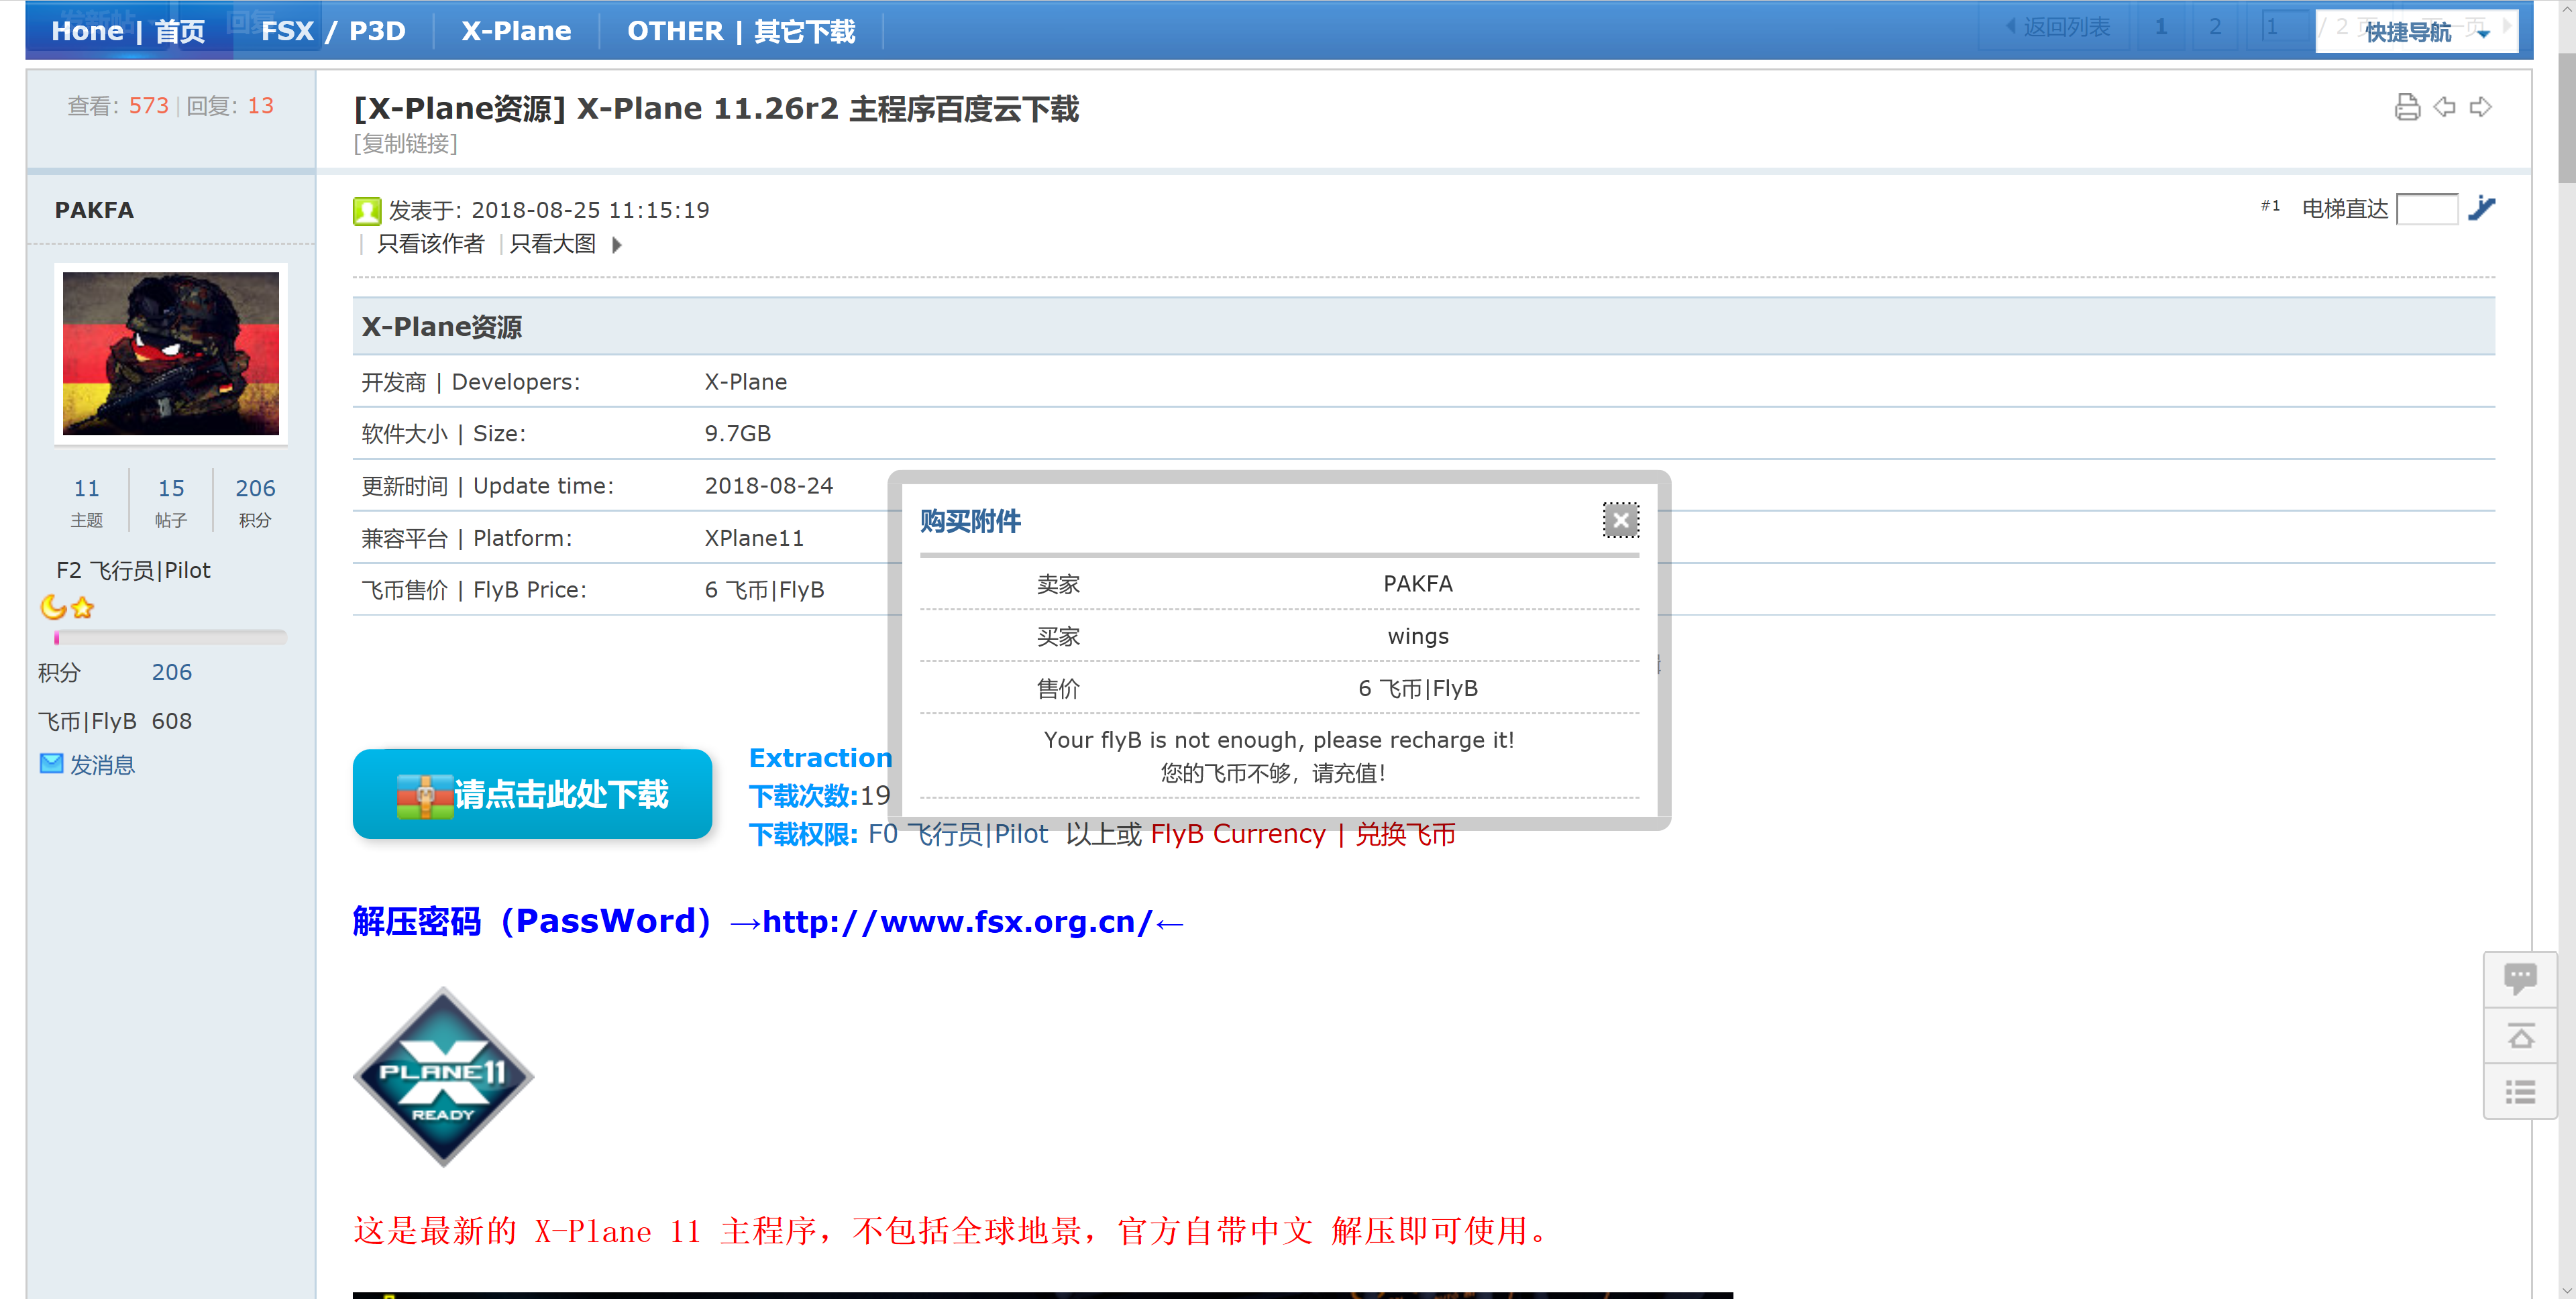The width and height of the screenshot is (2576, 1299).
Task: Click the #1 post floor number
Action: point(2270,206)
